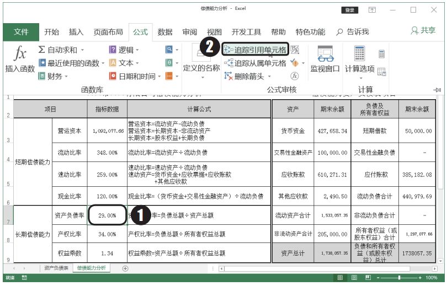This screenshot has width=447, height=286.
Task: Click the Calculate Now icon
Action: point(382,54)
